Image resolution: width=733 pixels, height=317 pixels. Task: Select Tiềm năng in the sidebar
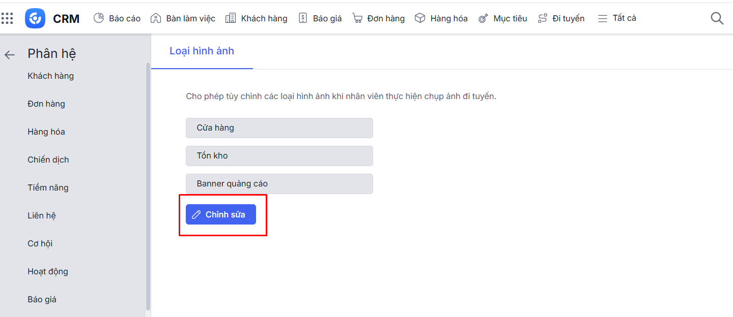pos(48,188)
